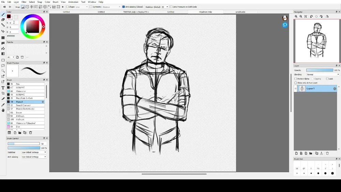The height and width of the screenshot is (192, 341).
Task: Select the Pen (Fade In/Out) brush
Action: (26, 98)
